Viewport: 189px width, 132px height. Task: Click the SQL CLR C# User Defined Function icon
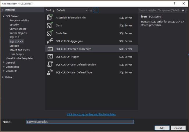tap(50, 65)
